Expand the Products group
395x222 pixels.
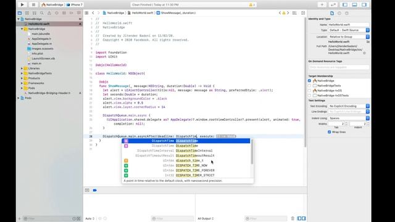click(x=22, y=78)
